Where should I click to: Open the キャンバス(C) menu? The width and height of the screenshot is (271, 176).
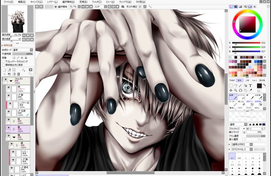click(x=37, y=2)
